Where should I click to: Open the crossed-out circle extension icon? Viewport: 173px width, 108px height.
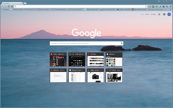tap(164, 6)
